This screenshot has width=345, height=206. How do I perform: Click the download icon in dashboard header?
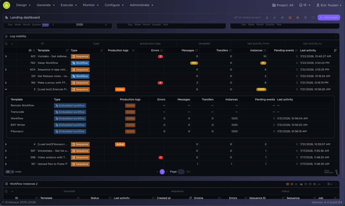[275, 17]
